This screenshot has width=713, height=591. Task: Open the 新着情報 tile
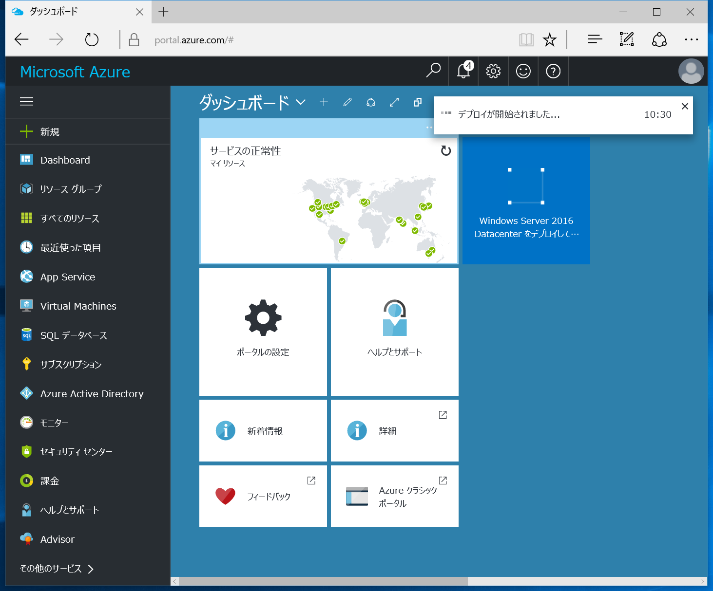point(263,430)
